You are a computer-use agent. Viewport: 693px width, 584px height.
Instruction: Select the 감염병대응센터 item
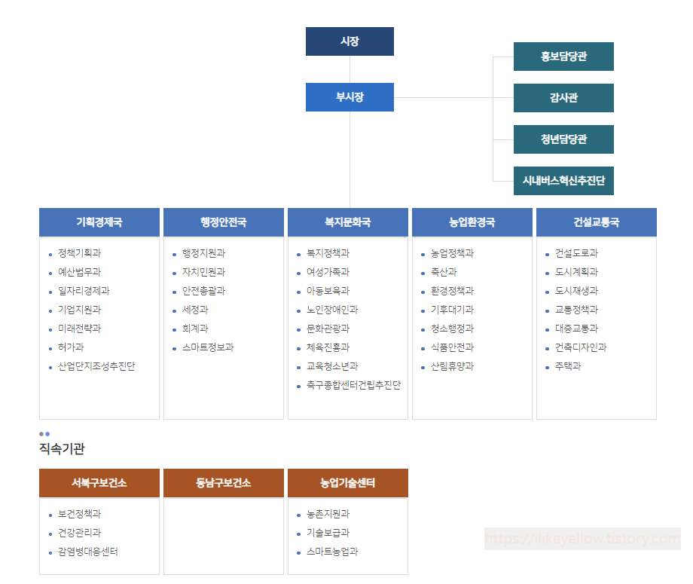point(88,552)
